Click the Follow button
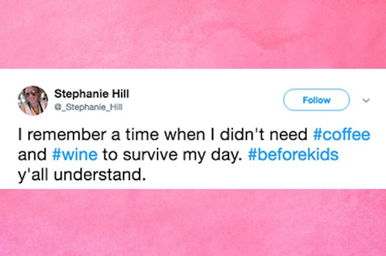This screenshot has width=386, height=256. coord(317,100)
